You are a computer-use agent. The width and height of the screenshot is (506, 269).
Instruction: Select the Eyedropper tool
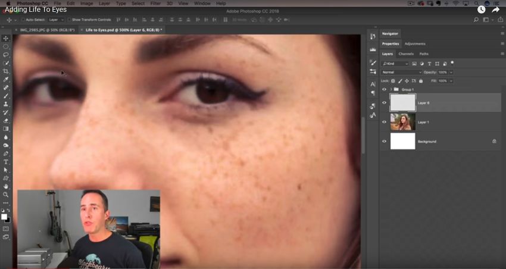pyautogui.click(x=6, y=79)
